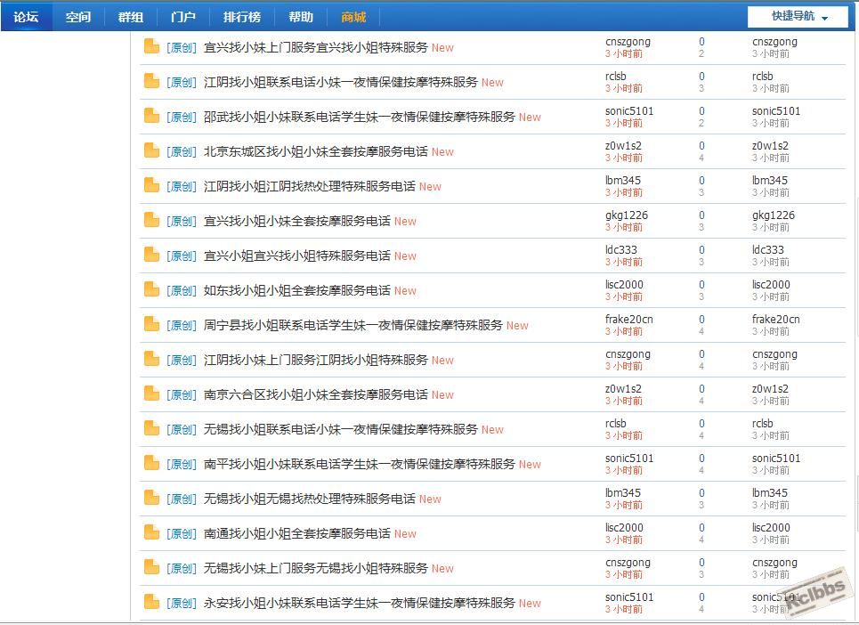The height and width of the screenshot is (625, 859).
Task: Open the 帮助 help menu item
Action: [301, 17]
